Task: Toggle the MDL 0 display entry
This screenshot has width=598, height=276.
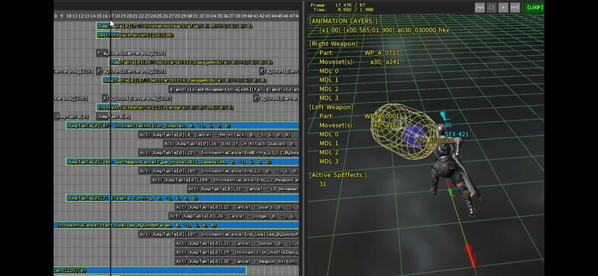Action: [x=328, y=71]
